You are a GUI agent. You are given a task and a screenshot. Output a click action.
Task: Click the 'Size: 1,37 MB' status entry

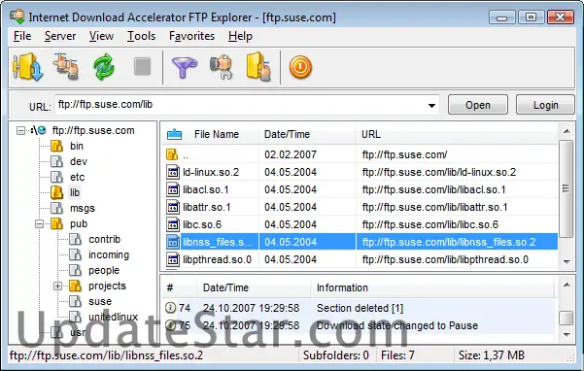[492, 355]
